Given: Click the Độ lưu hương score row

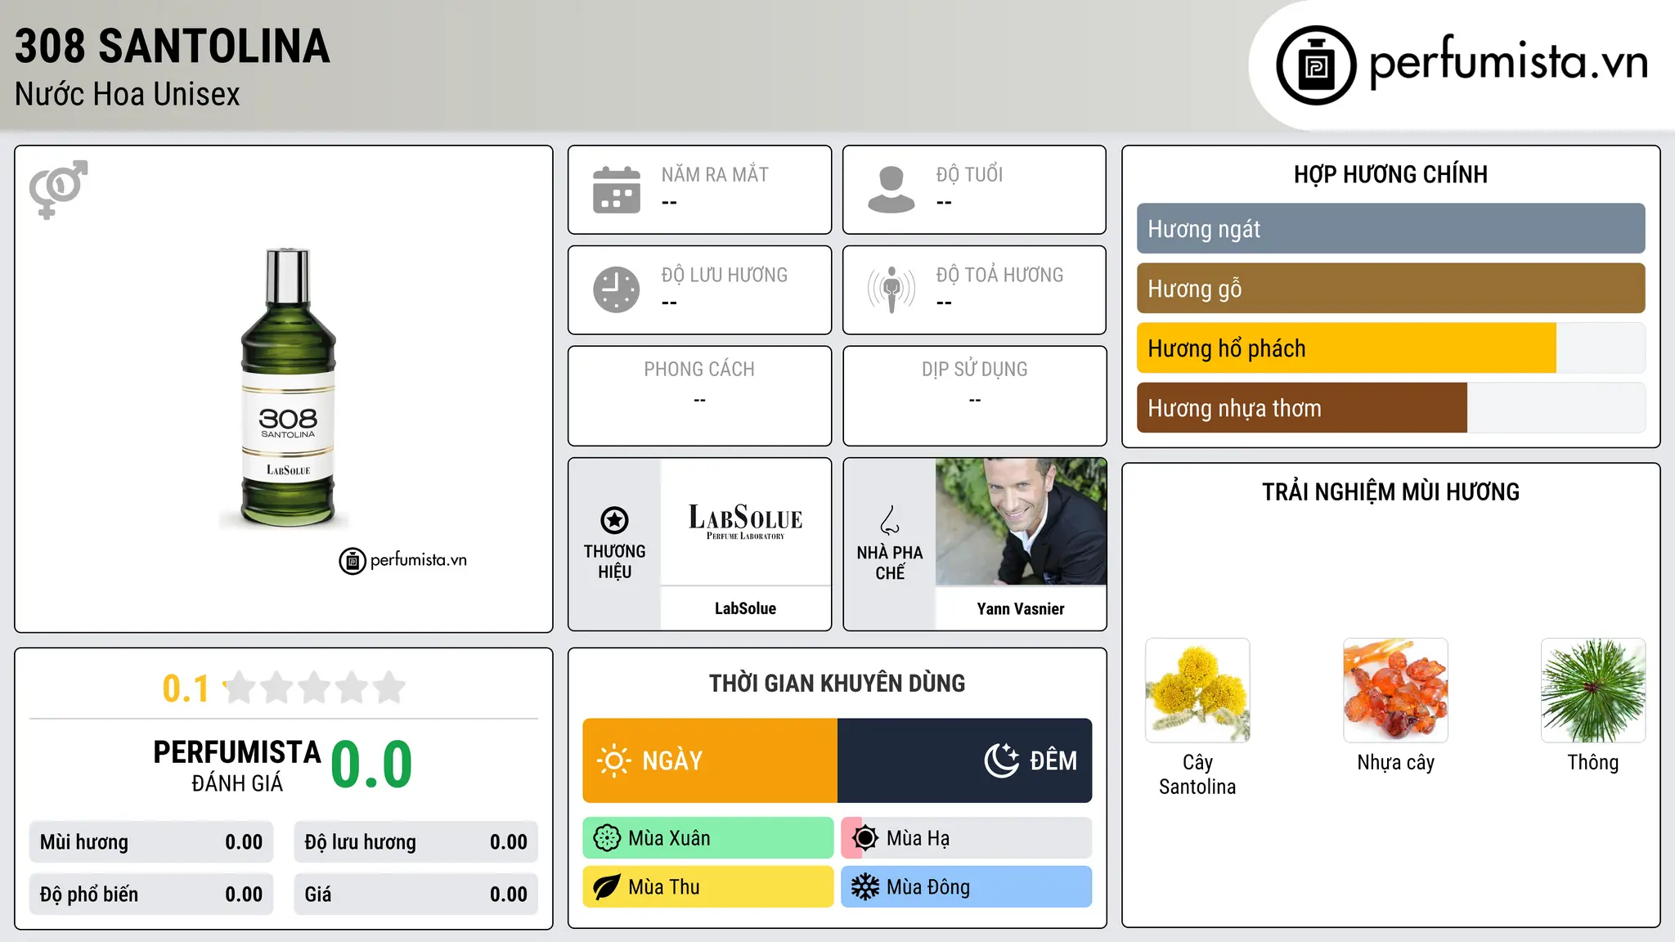Looking at the screenshot, I should 416,842.
